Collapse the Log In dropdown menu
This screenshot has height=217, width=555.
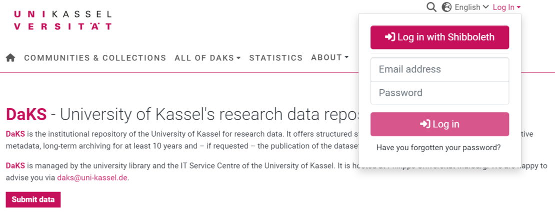pos(506,7)
